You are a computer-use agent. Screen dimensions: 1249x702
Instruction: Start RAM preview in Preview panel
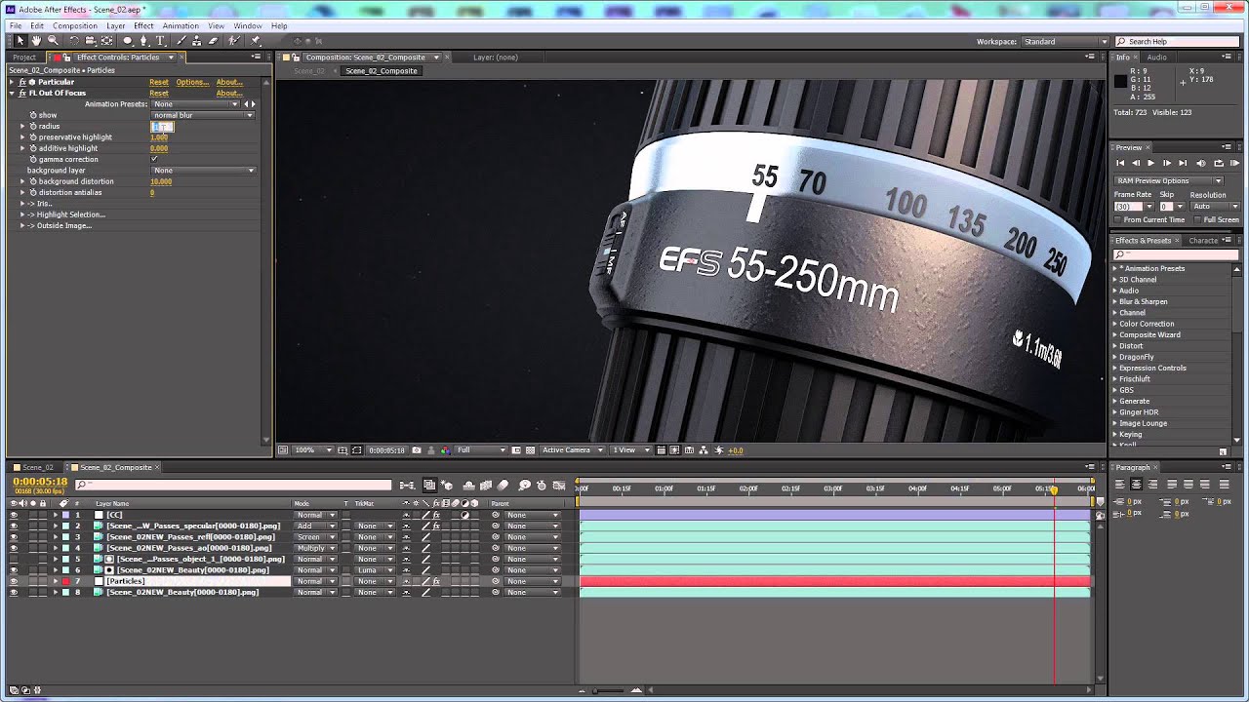tap(1234, 163)
